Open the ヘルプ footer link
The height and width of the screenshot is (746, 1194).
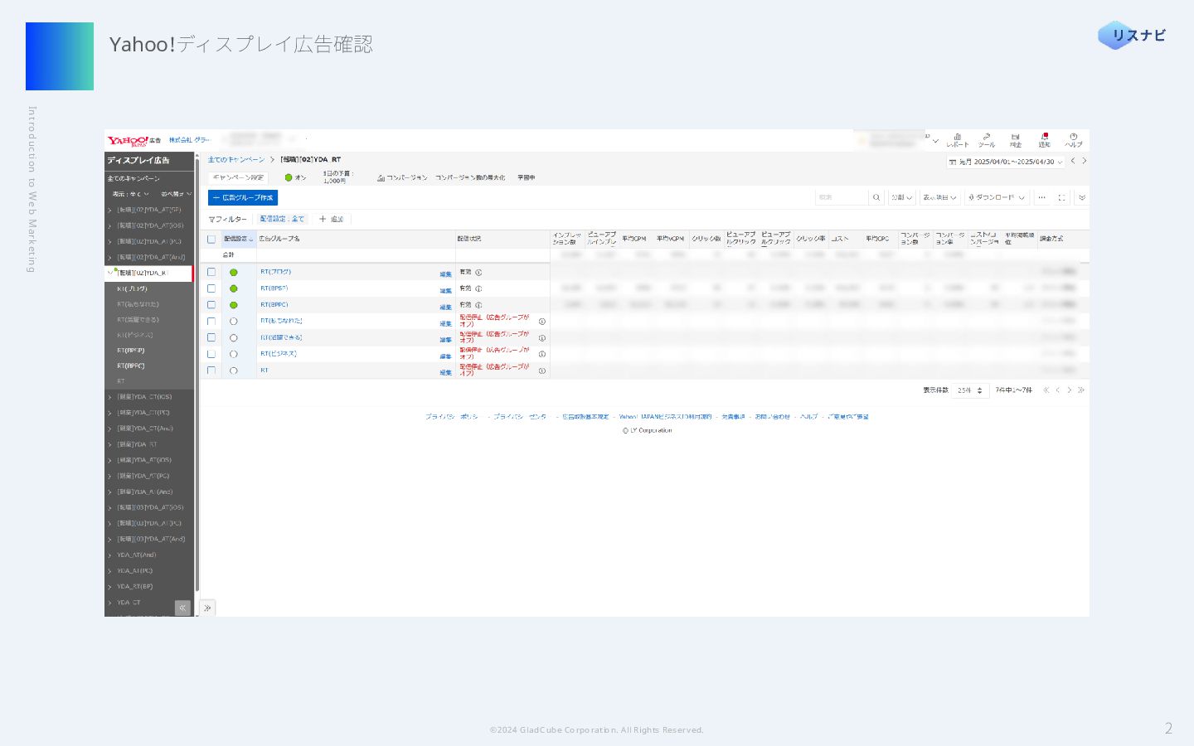click(808, 417)
